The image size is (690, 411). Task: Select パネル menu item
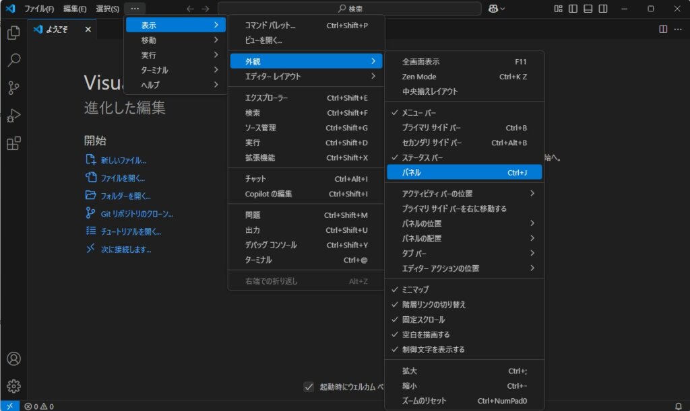tap(464, 173)
